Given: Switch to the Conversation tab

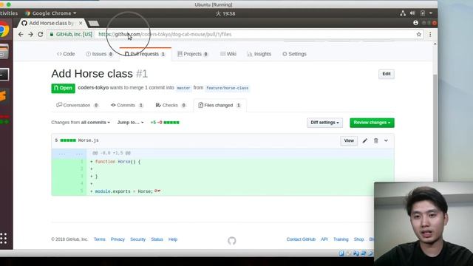Looking at the screenshot, I should coord(77,105).
